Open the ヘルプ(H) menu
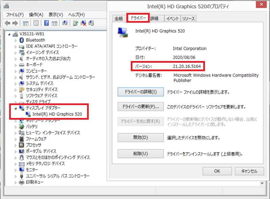270x199 pixels. 77,15
